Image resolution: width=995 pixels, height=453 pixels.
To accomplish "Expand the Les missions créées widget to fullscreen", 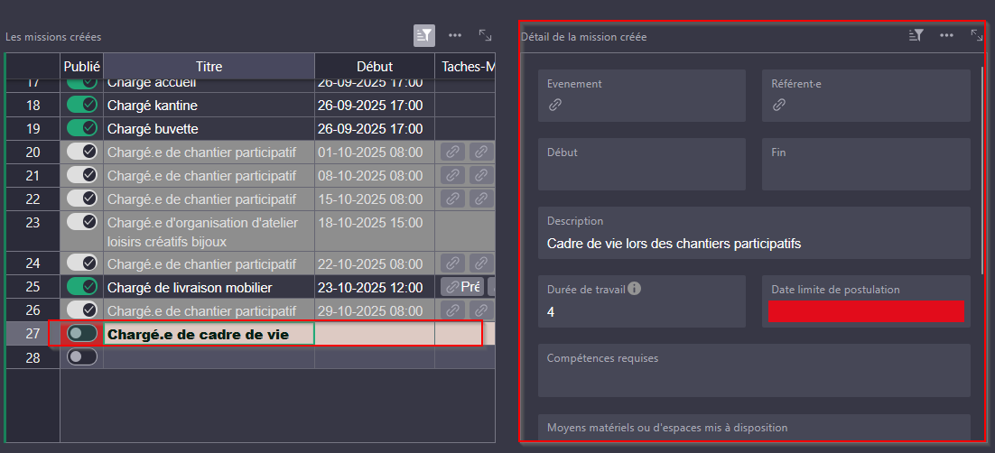I will [x=485, y=35].
